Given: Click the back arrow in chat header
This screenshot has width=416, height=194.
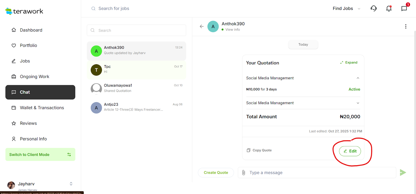Looking at the screenshot, I should pyautogui.click(x=201, y=26).
